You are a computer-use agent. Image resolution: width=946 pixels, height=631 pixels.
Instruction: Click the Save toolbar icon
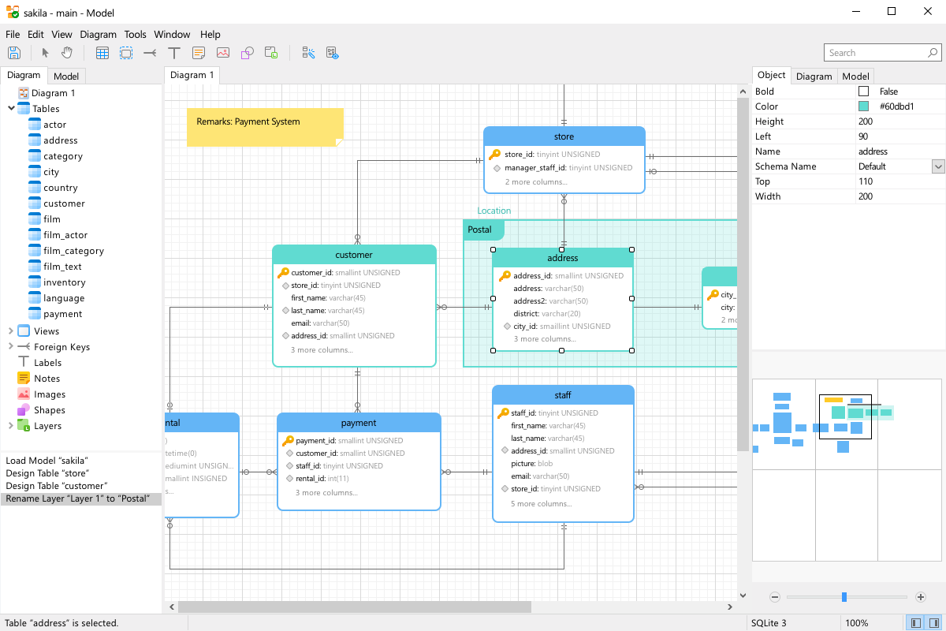(x=14, y=53)
